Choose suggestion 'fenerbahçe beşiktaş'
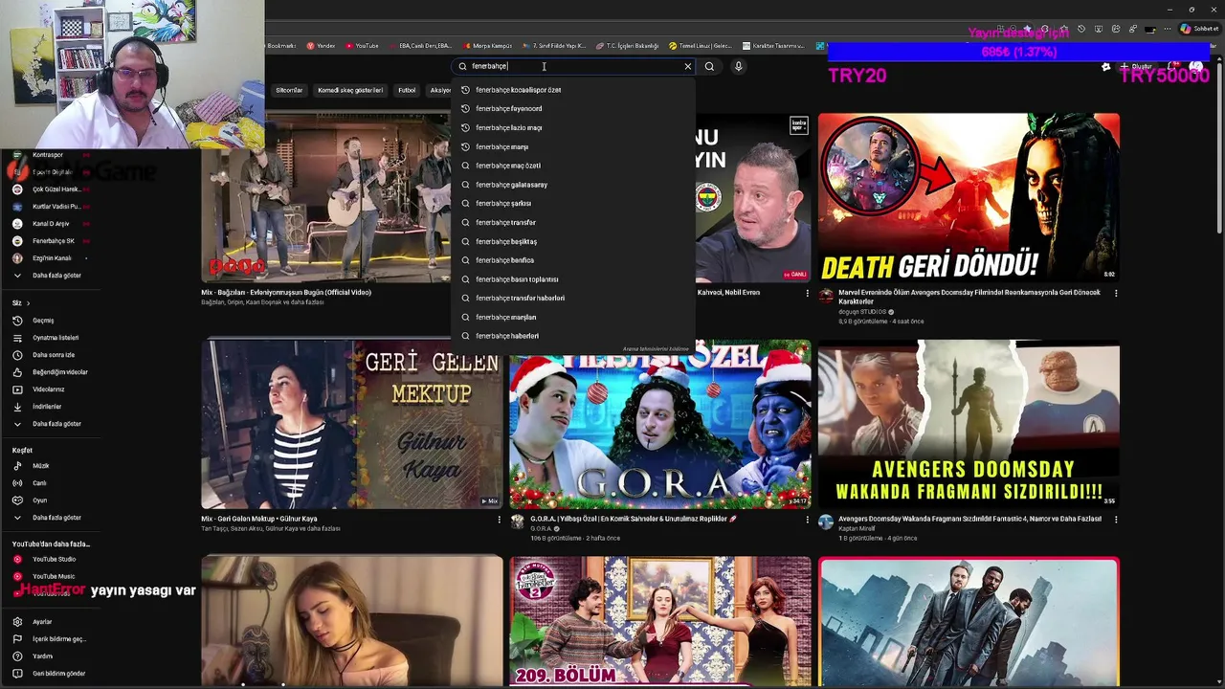Viewport: 1225px width, 689px height. pos(573,241)
